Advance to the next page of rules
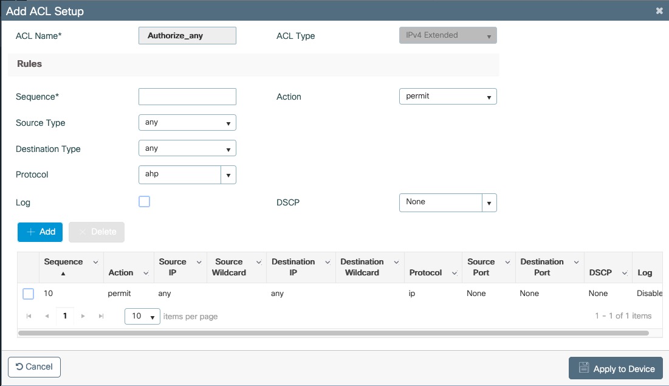Image resolution: width=669 pixels, height=386 pixels. tap(83, 315)
